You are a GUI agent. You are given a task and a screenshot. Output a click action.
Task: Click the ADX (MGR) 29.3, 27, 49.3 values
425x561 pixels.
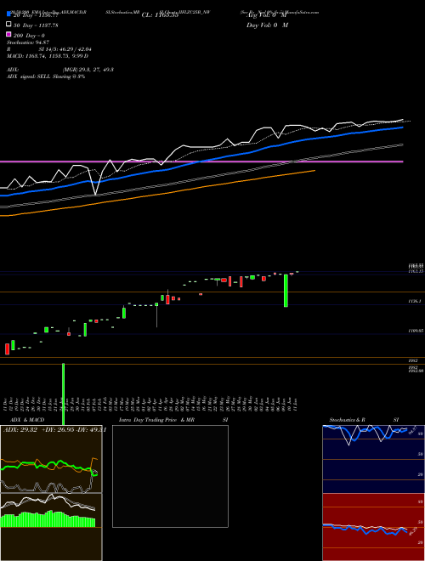pos(88,70)
